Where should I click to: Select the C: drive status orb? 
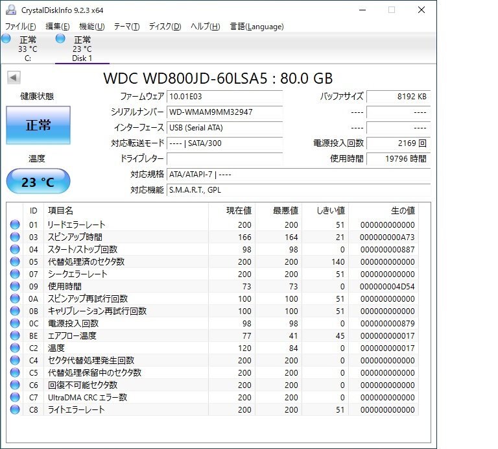(6, 39)
